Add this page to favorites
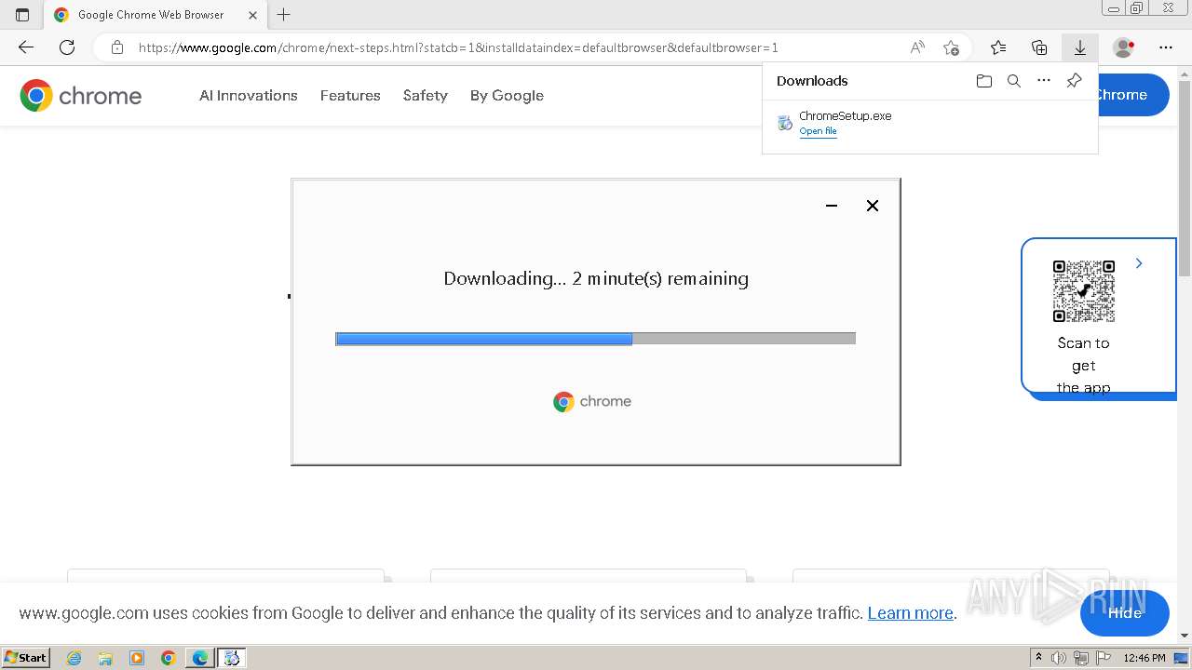The height and width of the screenshot is (670, 1192). tap(951, 47)
